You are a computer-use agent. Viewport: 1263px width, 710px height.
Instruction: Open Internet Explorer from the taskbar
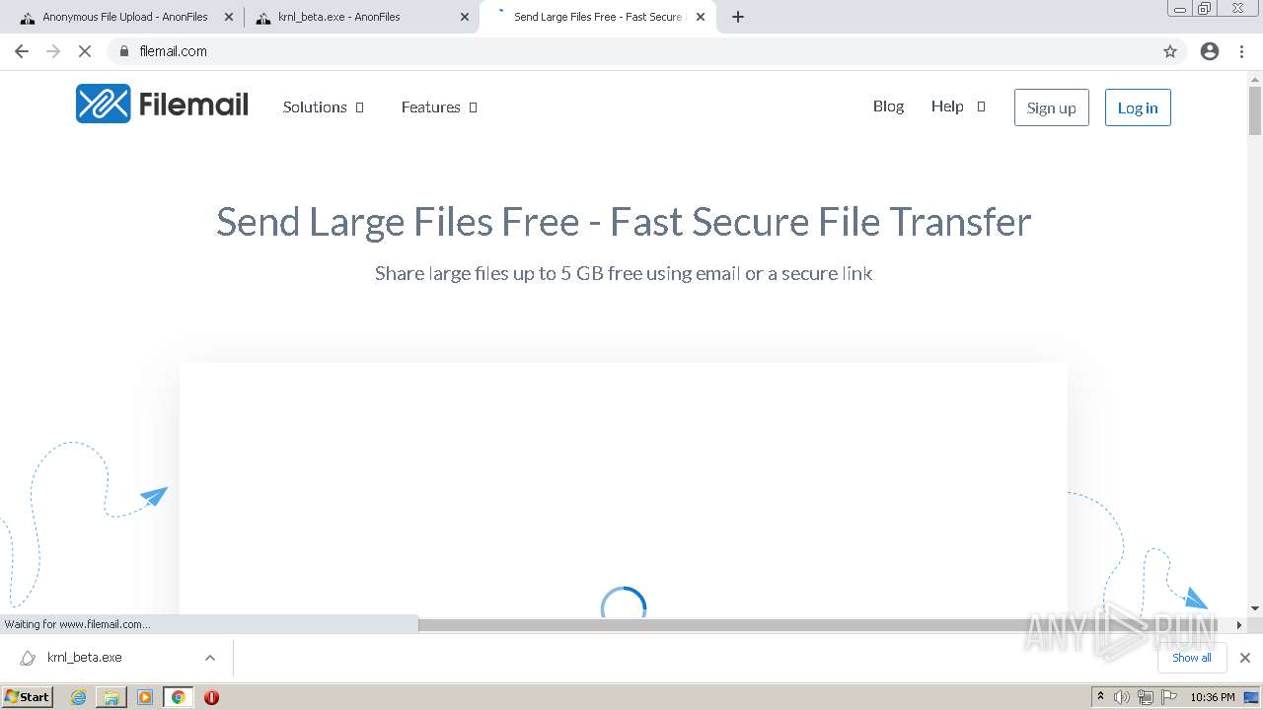(x=78, y=697)
